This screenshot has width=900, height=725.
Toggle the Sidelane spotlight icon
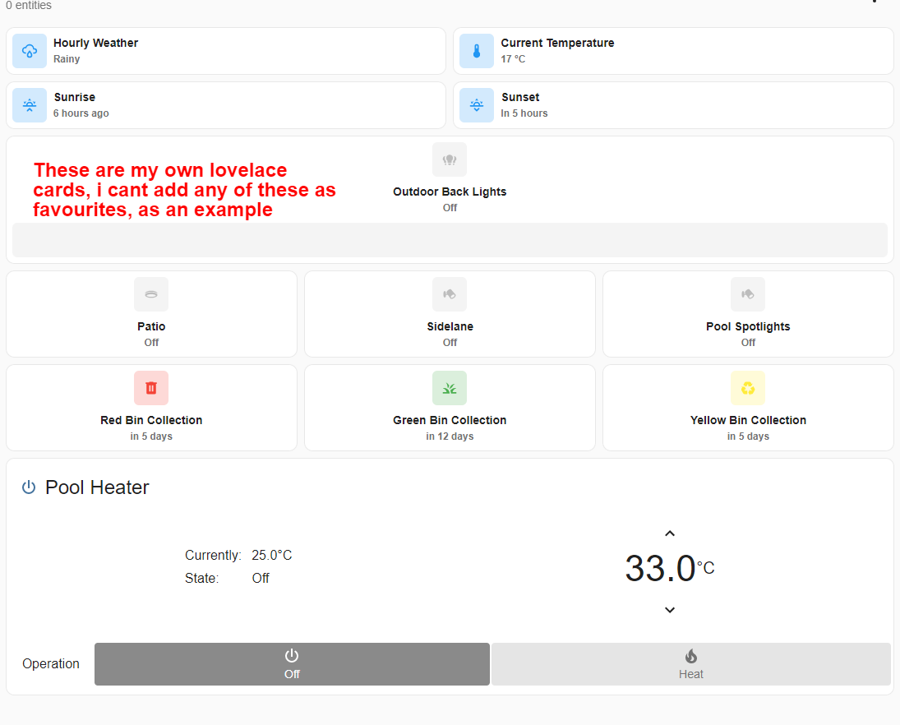(450, 294)
